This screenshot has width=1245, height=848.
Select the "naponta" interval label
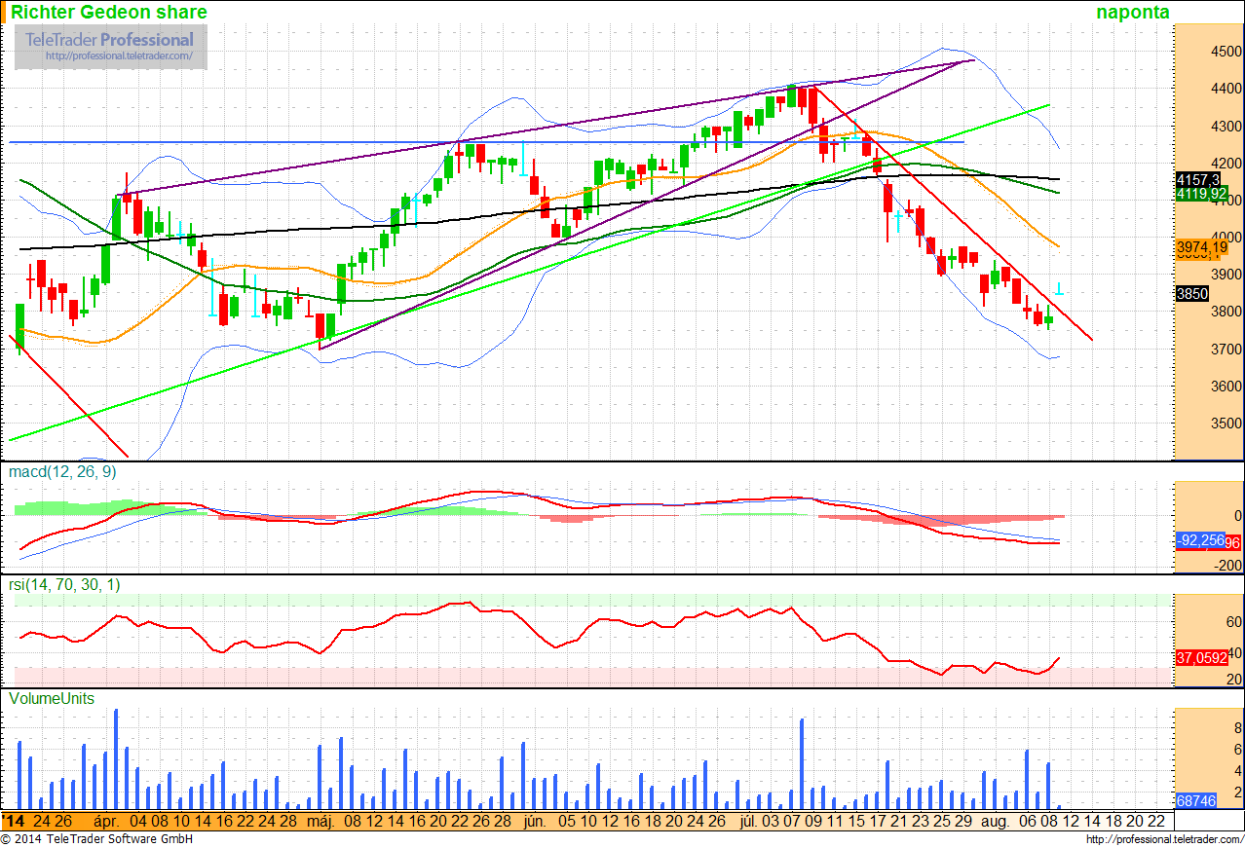pyautogui.click(x=1132, y=13)
